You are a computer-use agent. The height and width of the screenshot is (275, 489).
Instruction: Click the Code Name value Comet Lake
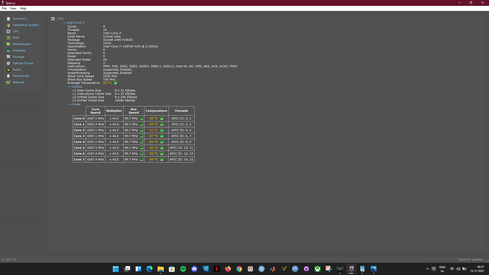click(x=112, y=36)
